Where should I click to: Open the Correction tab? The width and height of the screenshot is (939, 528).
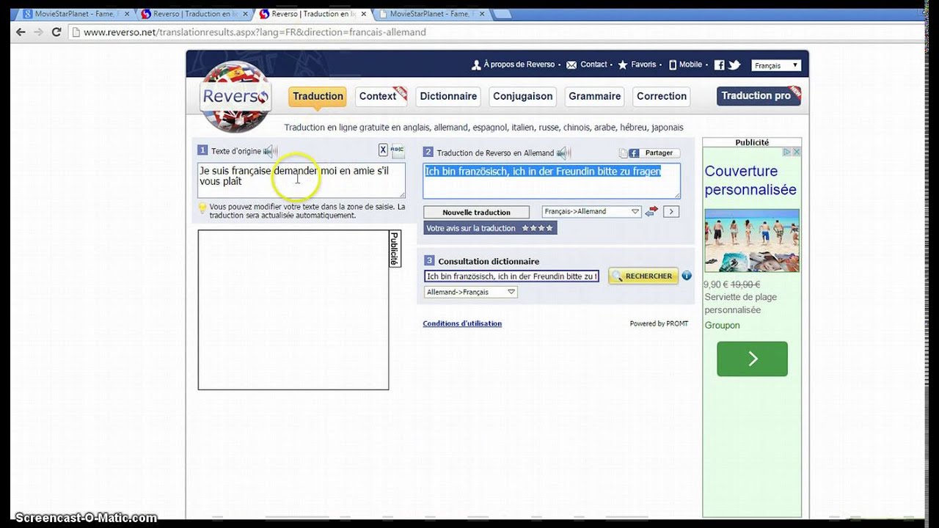click(x=662, y=96)
